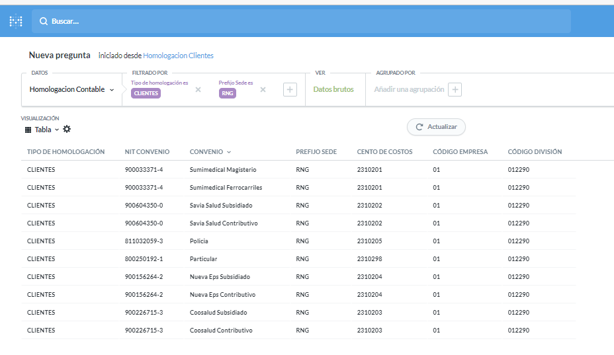This screenshot has width=614, height=355.
Task: Click plus icon to add a grouping
Action: (455, 90)
